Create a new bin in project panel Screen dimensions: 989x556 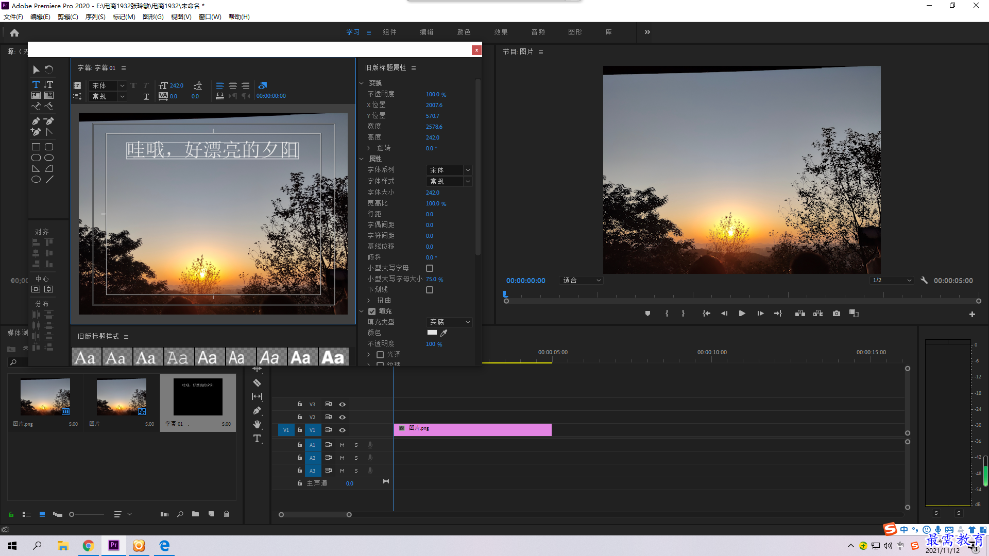click(x=195, y=514)
